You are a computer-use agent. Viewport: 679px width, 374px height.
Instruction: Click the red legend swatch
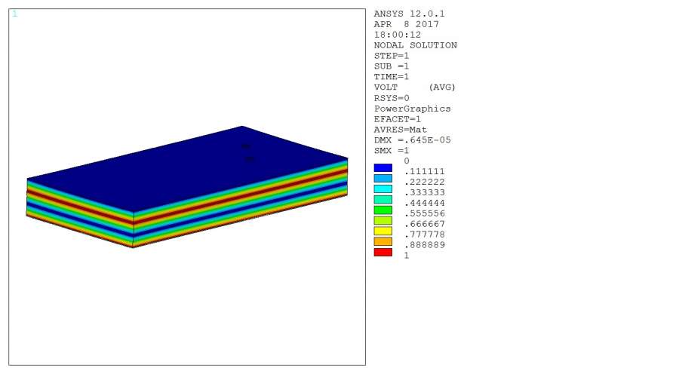pyautogui.click(x=383, y=252)
